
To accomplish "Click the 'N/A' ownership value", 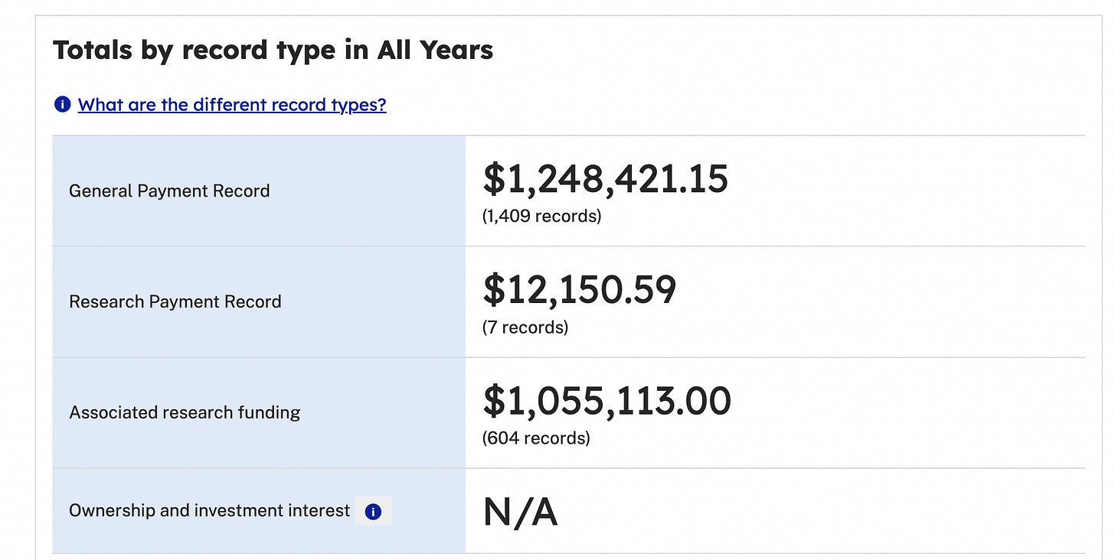I will pyautogui.click(x=520, y=512).
